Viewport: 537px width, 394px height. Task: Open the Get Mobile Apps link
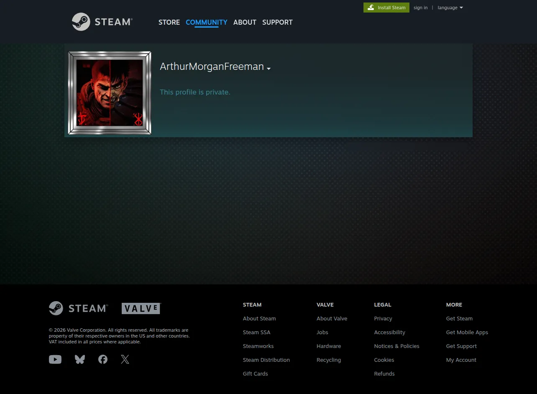(467, 332)
